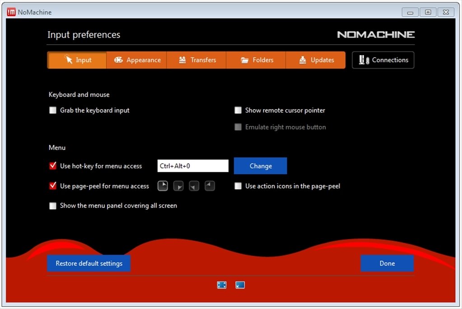Enable Grab the keyboard input checkbox
Viewport: 462px width, 309px height.
point(53,111)
